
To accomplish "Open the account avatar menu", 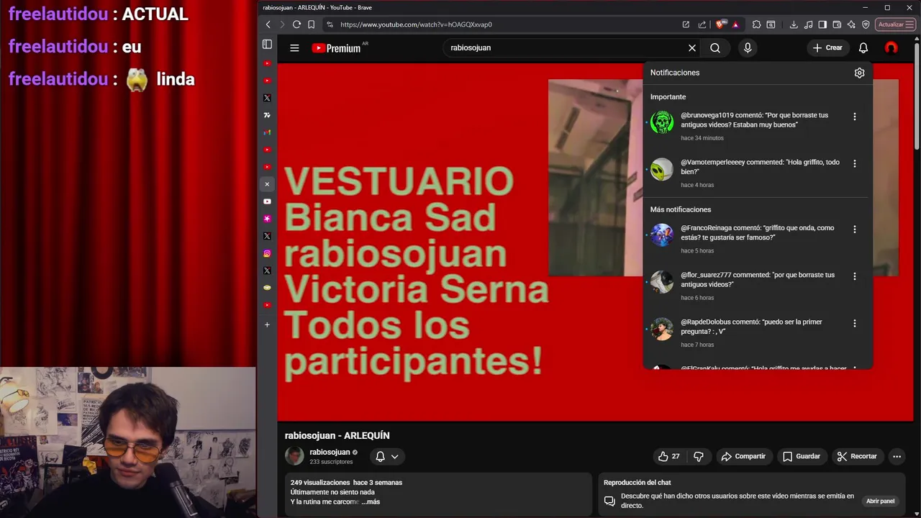I will [891, 47].
